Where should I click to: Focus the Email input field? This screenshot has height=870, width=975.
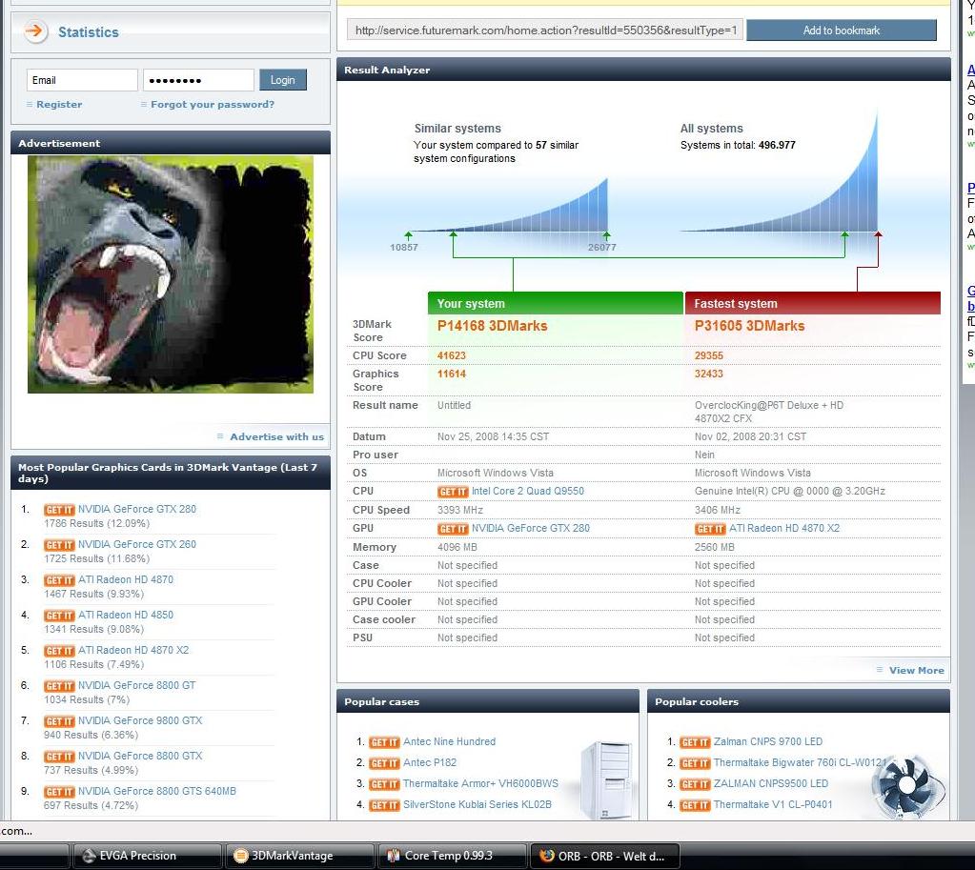[82, 80]
